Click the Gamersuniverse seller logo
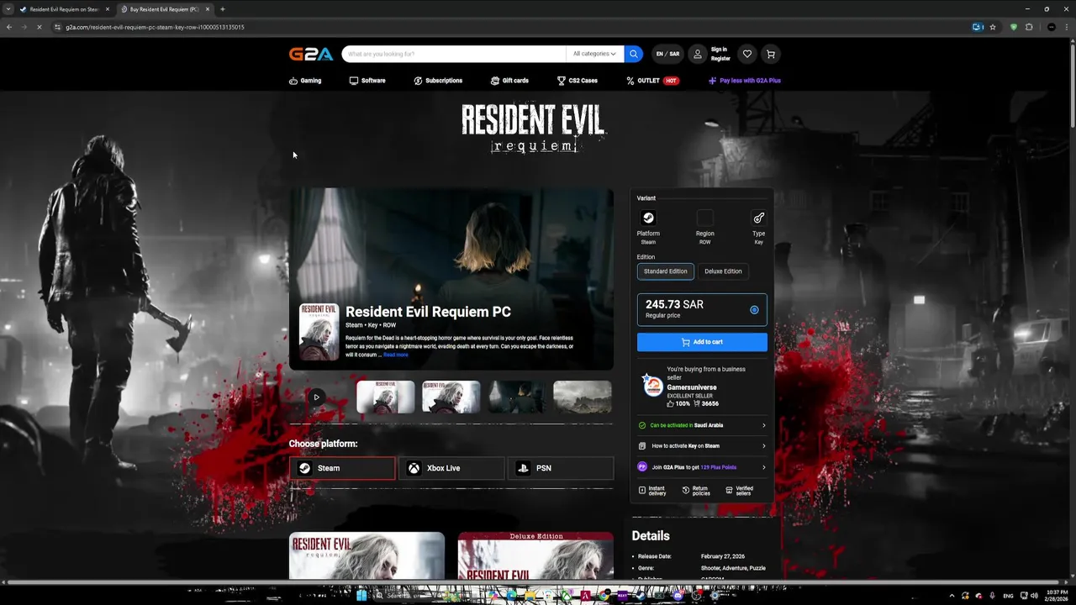 pos(652,386)
